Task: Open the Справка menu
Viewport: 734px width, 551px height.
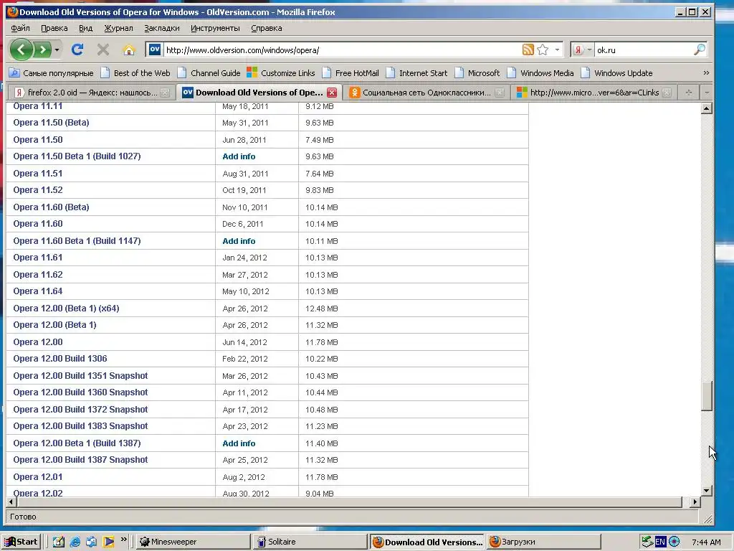Action: coord(267,28)
